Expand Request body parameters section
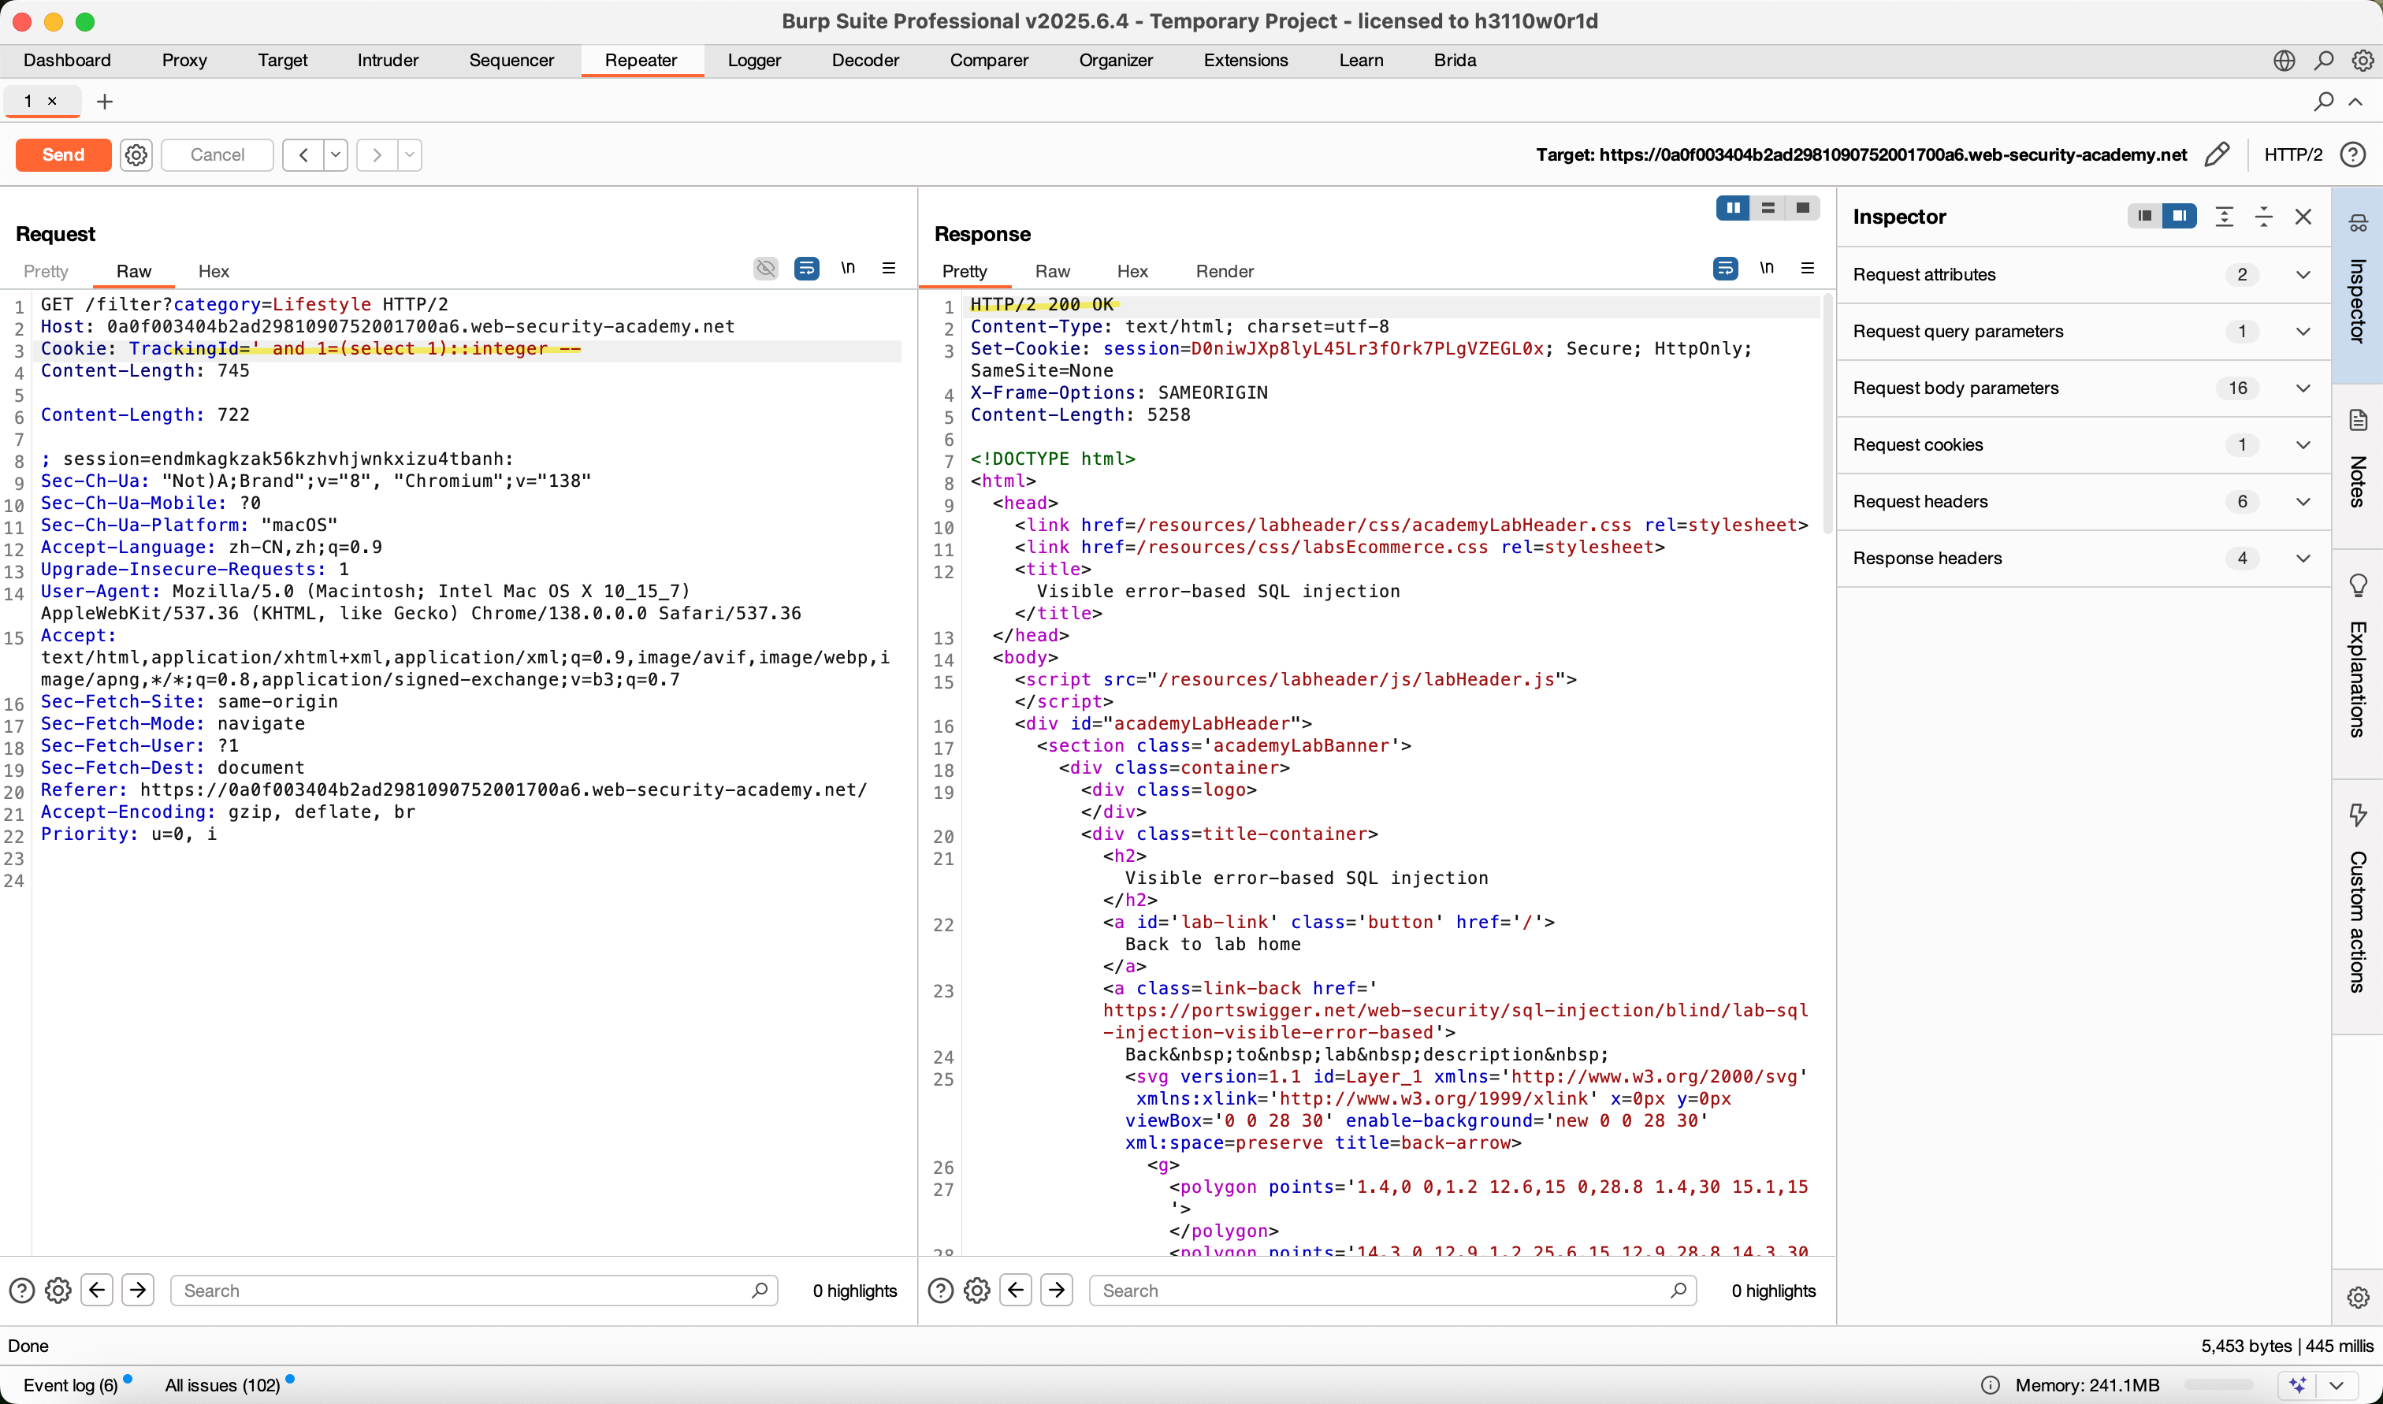The image size is (2383, 1404). [2083, 388]
